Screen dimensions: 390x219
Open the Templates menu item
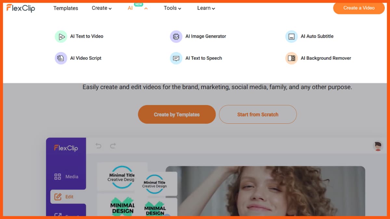pyautogui.click(x=66, y=8)
